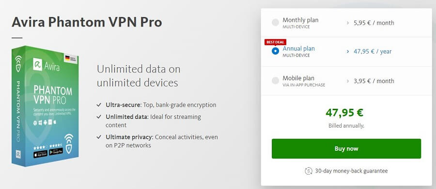Screen dimensions: 436x189
Task: Click the Phantom VPN Pro product box image
Action: coord(45,106)
